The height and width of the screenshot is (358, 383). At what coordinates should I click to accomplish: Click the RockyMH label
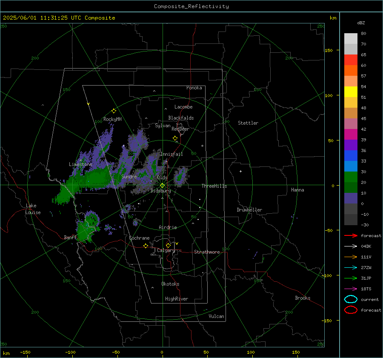(x=112, y=119)
